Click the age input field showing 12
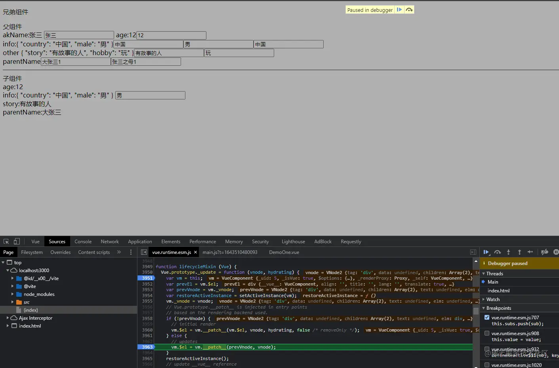 point(171,35)
